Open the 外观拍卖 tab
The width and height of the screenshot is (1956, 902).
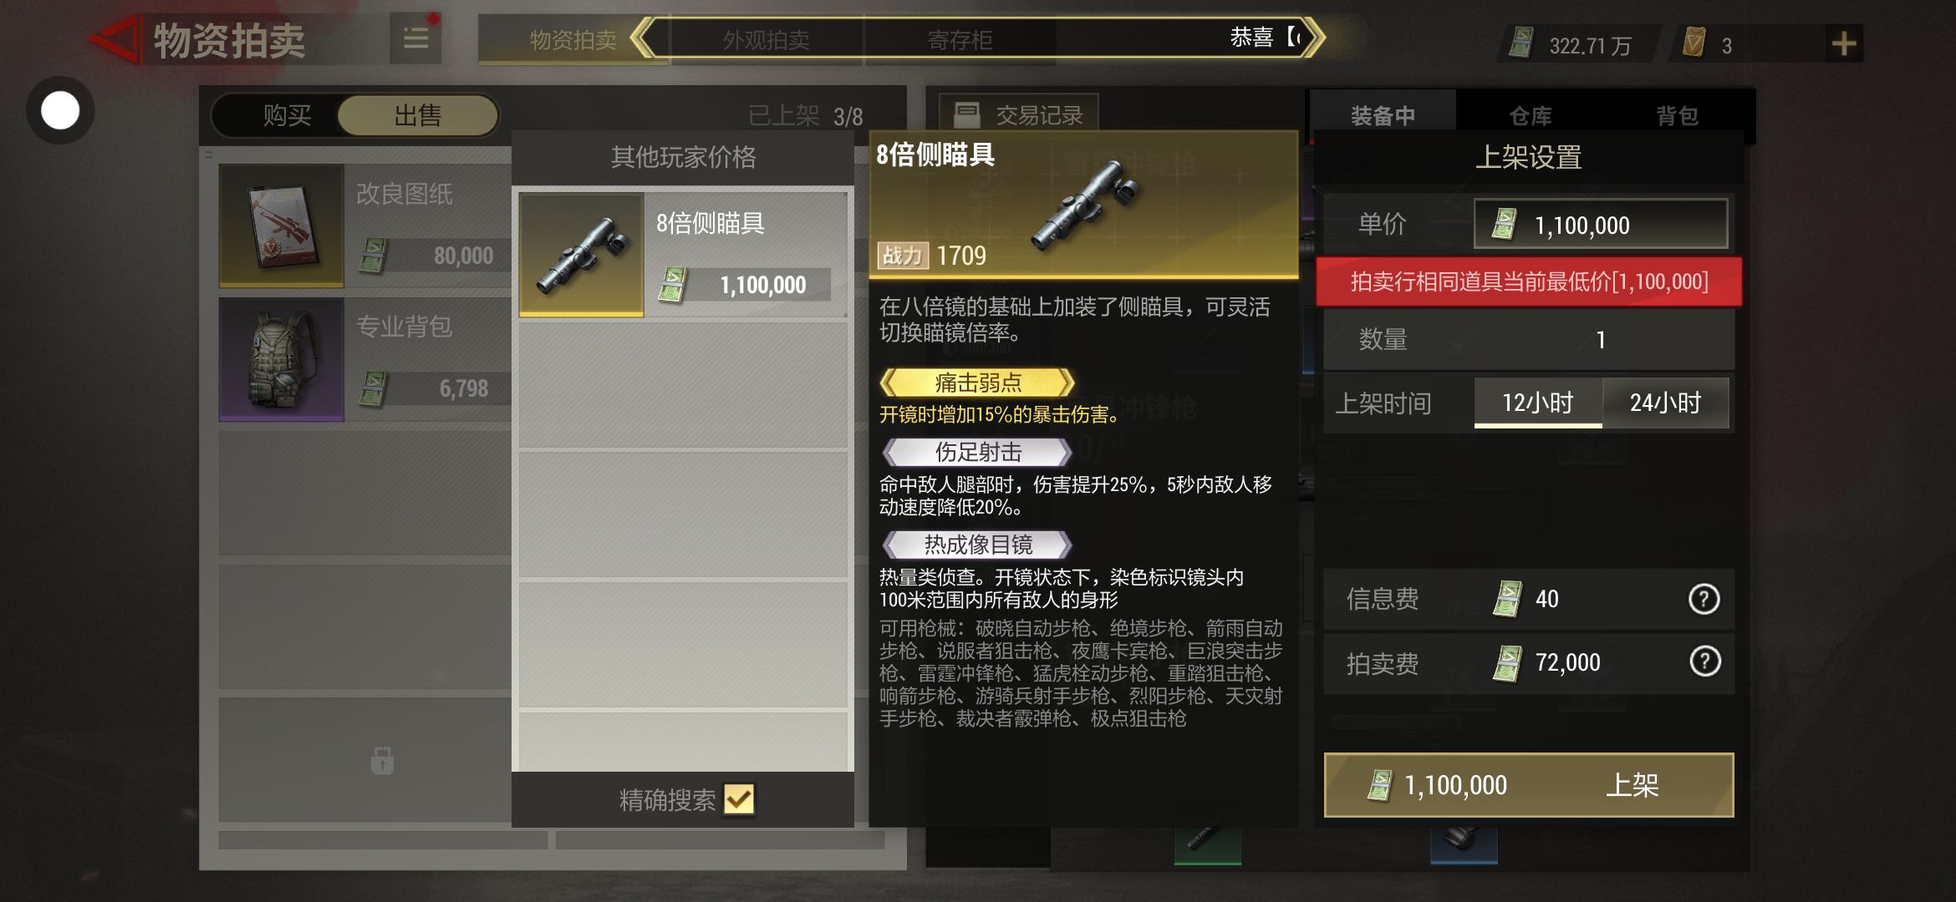point(767,40)
